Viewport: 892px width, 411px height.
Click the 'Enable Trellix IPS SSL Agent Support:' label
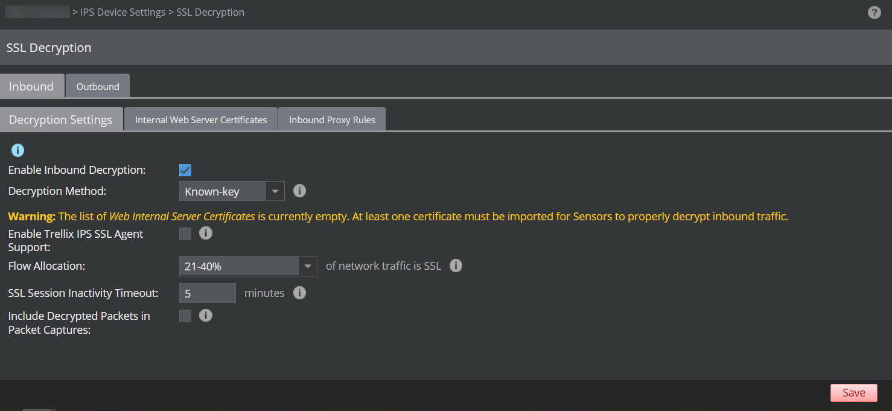pos(76,240)
